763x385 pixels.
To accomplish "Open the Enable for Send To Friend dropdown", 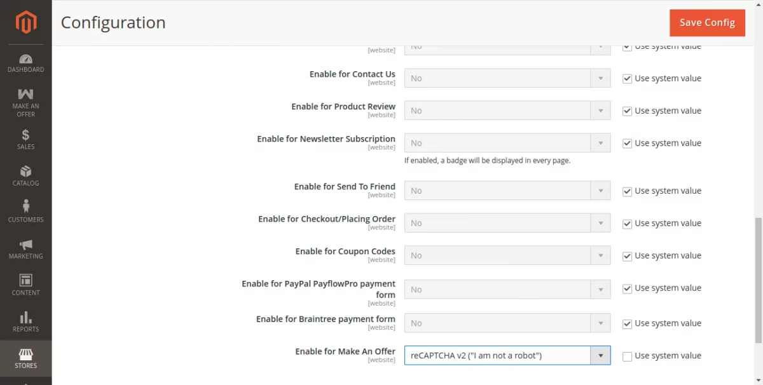I will click(507, 191).
